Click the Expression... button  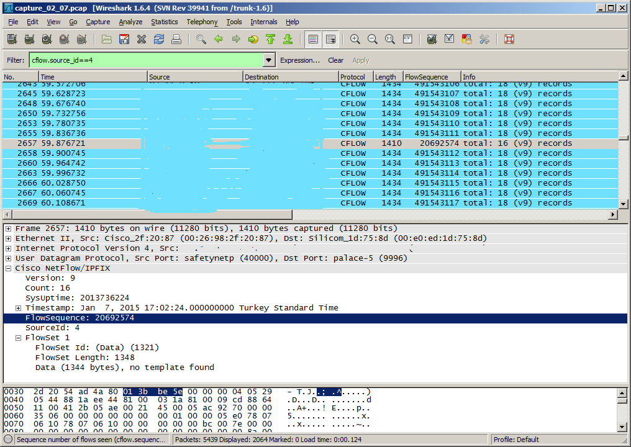(x=300, y=60)
